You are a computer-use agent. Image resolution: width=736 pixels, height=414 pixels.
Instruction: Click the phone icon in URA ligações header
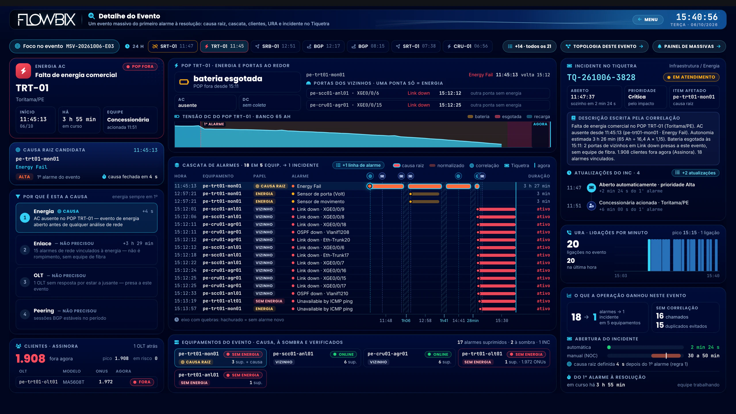(x=569, y=233)
